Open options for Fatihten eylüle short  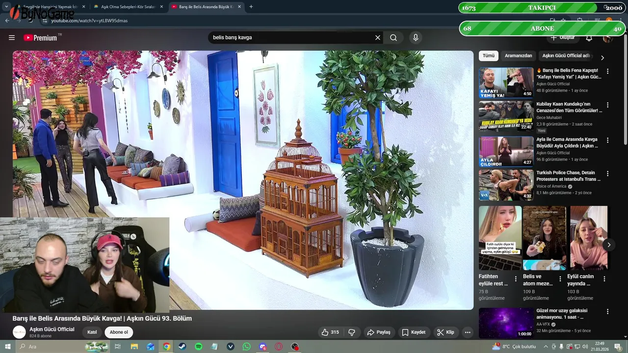(516, 279)
